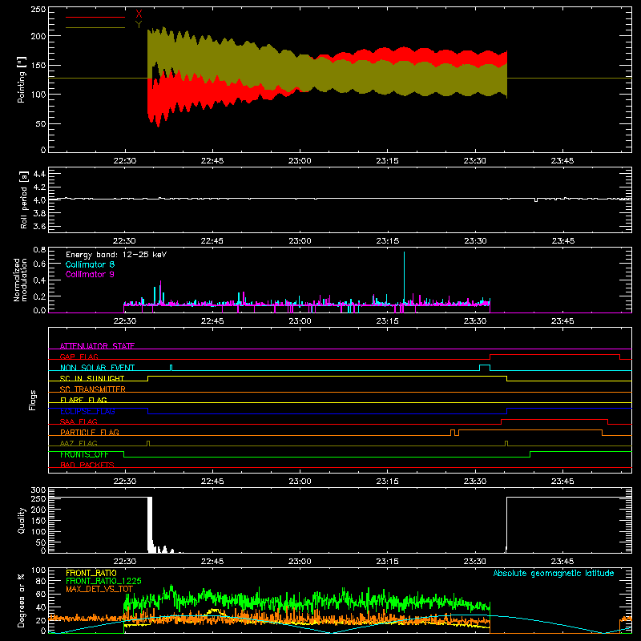
Task: Select the PARTICLE_FLAG label
Action: [90, 432]
